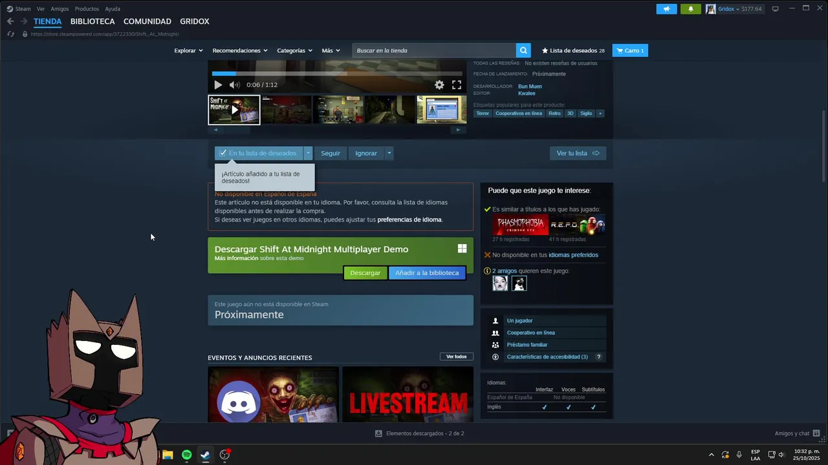This screenshot has width=828, height=465.
Task: Mute the trailer volume speaker icon
Action: point(234,85)
